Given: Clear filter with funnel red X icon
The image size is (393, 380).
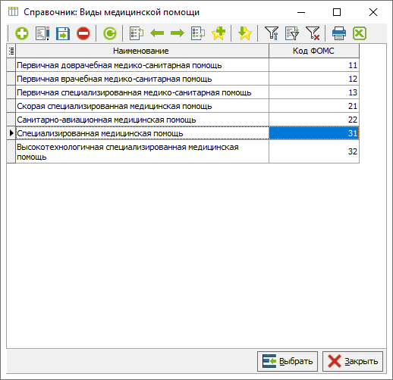Looking at the screenshot, I should point(313,33).
